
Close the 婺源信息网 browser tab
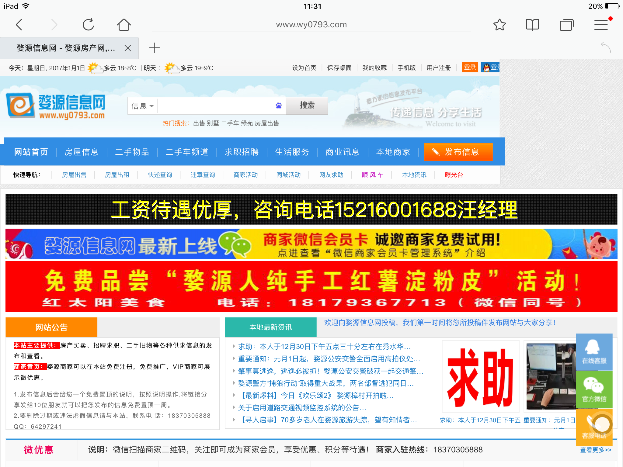coord(128,48)
